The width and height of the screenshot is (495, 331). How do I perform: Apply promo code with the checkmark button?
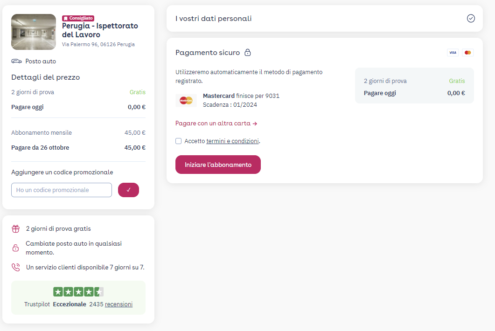coord(128,190)
